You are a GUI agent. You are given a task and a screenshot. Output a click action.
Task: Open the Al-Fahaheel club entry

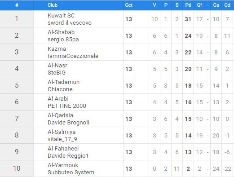pyautogui.click(x=63, y=149)
